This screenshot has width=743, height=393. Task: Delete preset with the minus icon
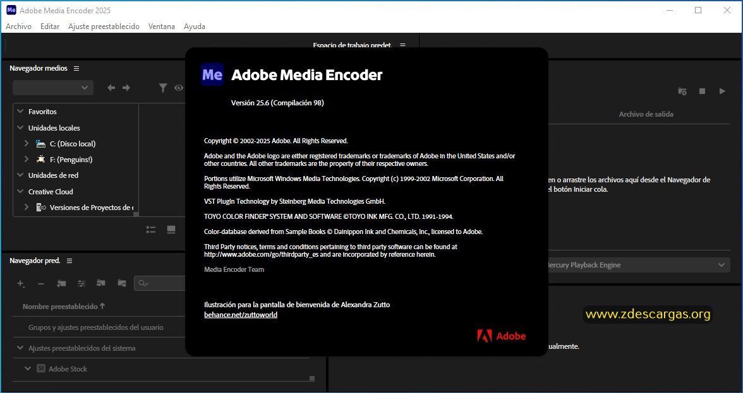[x=40, y=283]
